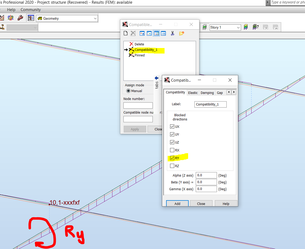Screen dimensions: 305x249
Task: Click the wrench tools icon
Action: 20,18
